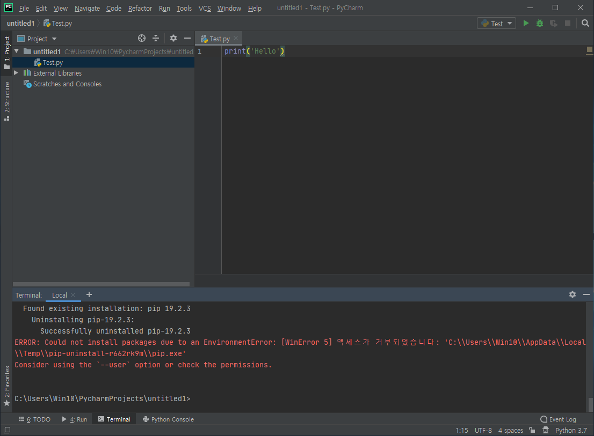The height and width of the screenshot is (436, 594).
Task: Switch to the Terminal tool window tab
Action: [114, 419]
